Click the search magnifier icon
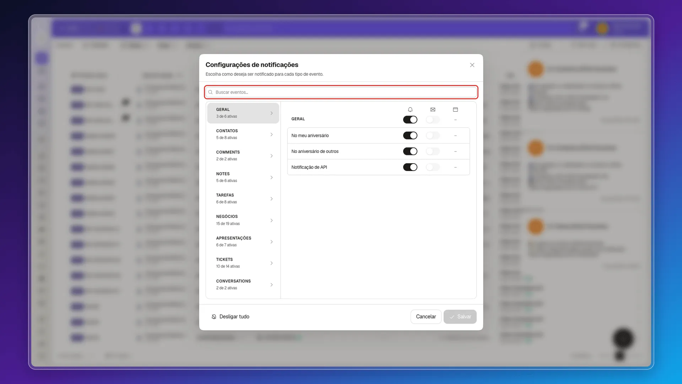 click(210, 92)
